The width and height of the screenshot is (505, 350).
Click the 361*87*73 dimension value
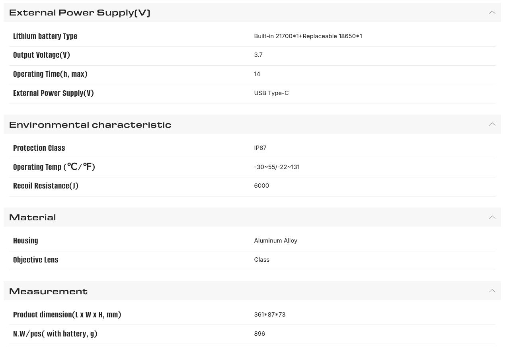pos(269,315)
